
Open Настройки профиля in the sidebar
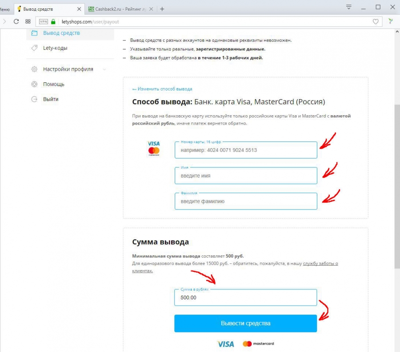pyautogui.click(x=68, y=69)
